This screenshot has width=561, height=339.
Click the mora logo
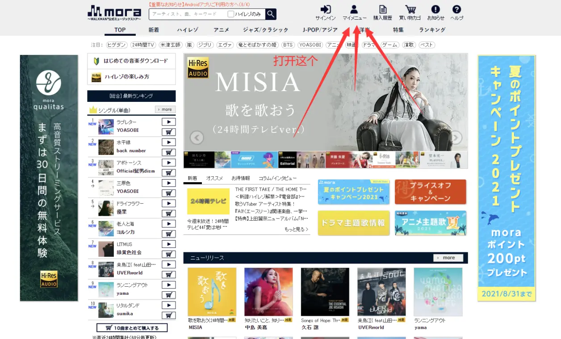coord(114,12)
